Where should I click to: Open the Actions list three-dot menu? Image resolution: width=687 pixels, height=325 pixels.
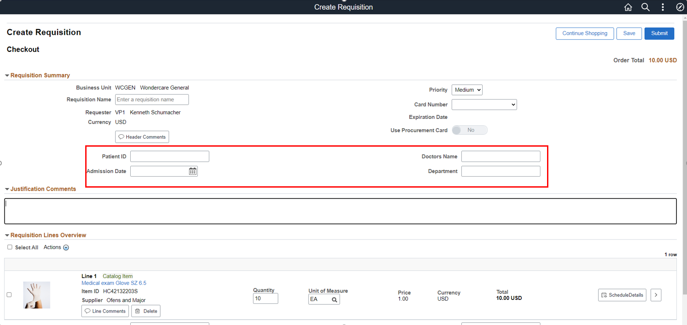663,7
